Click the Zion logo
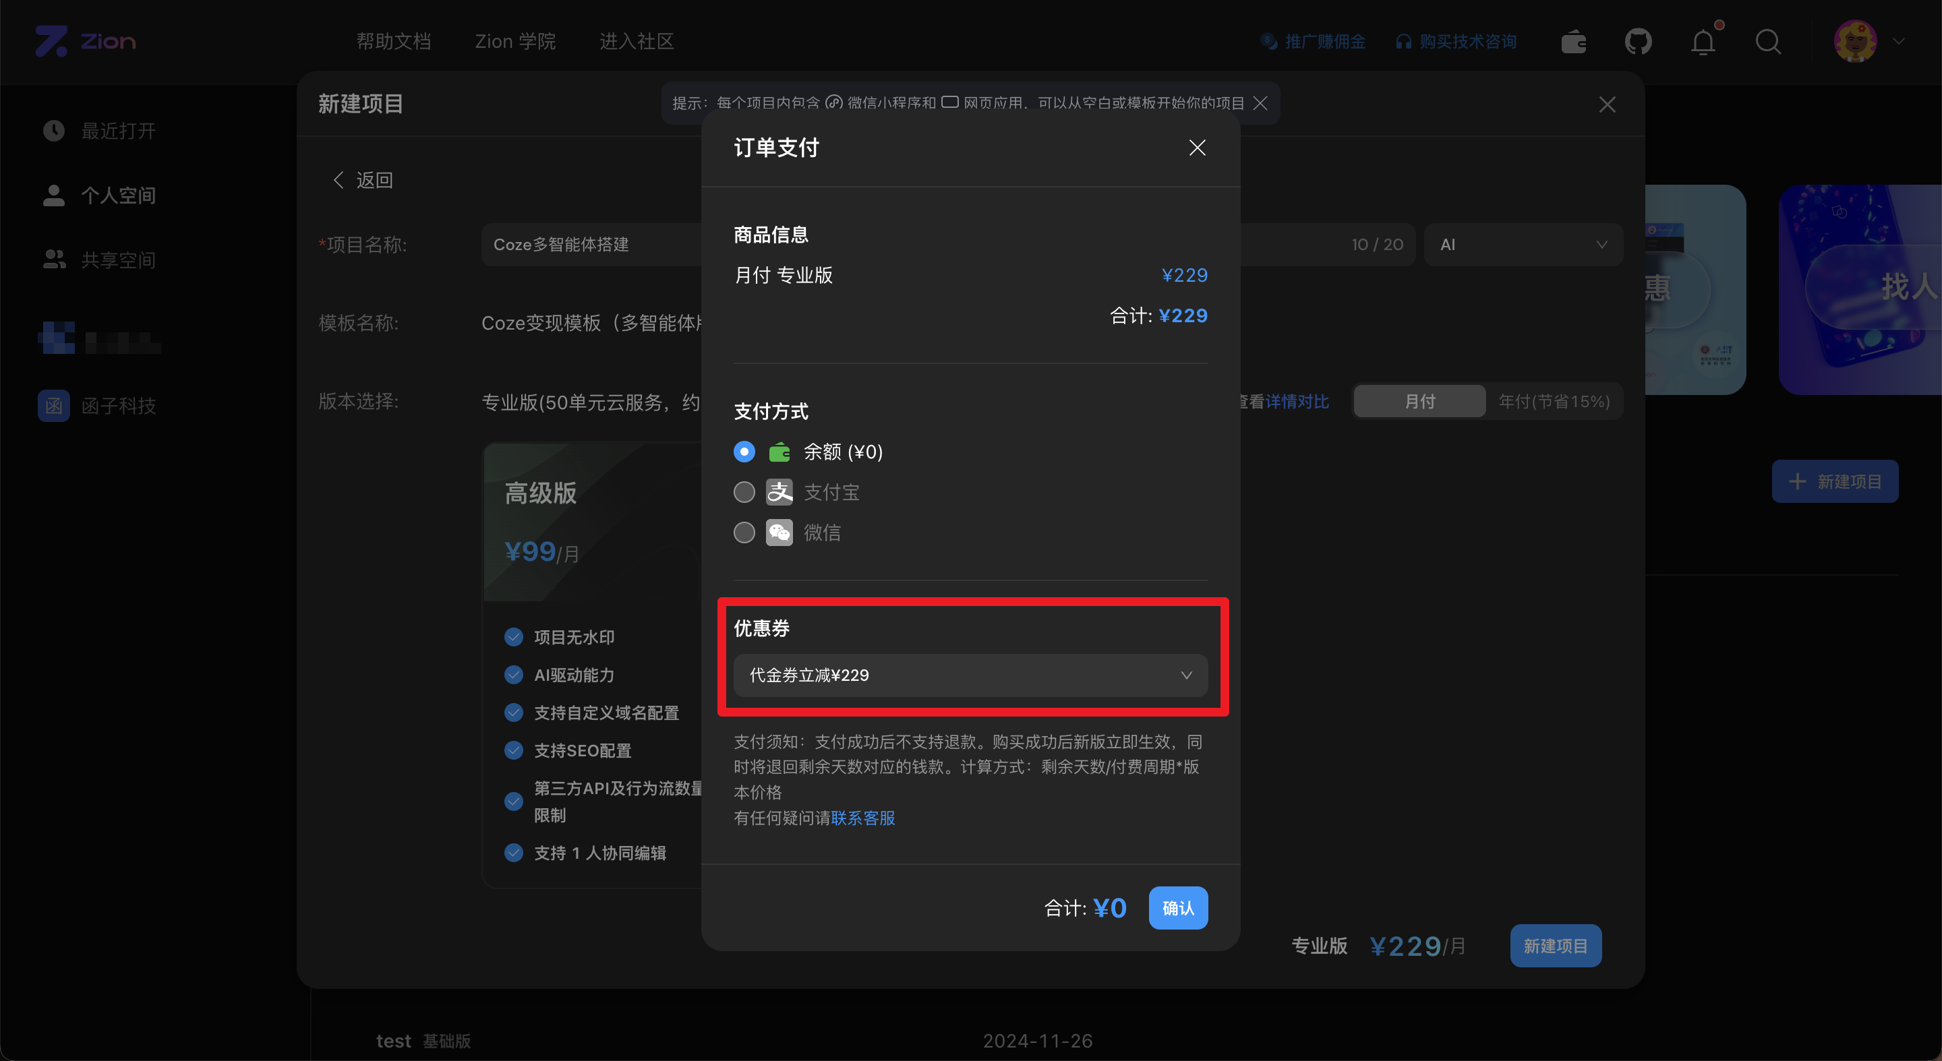 (85, 41)
